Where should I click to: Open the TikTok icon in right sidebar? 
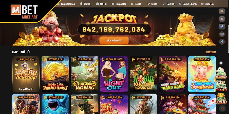222,42
